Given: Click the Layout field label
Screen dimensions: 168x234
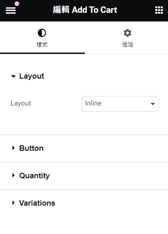Looking at the screenshot, I should pos(21,103).
